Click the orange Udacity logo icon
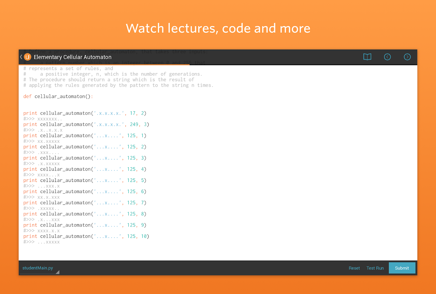The width and height of the screenshot is (436, 294). click(28, 57)
